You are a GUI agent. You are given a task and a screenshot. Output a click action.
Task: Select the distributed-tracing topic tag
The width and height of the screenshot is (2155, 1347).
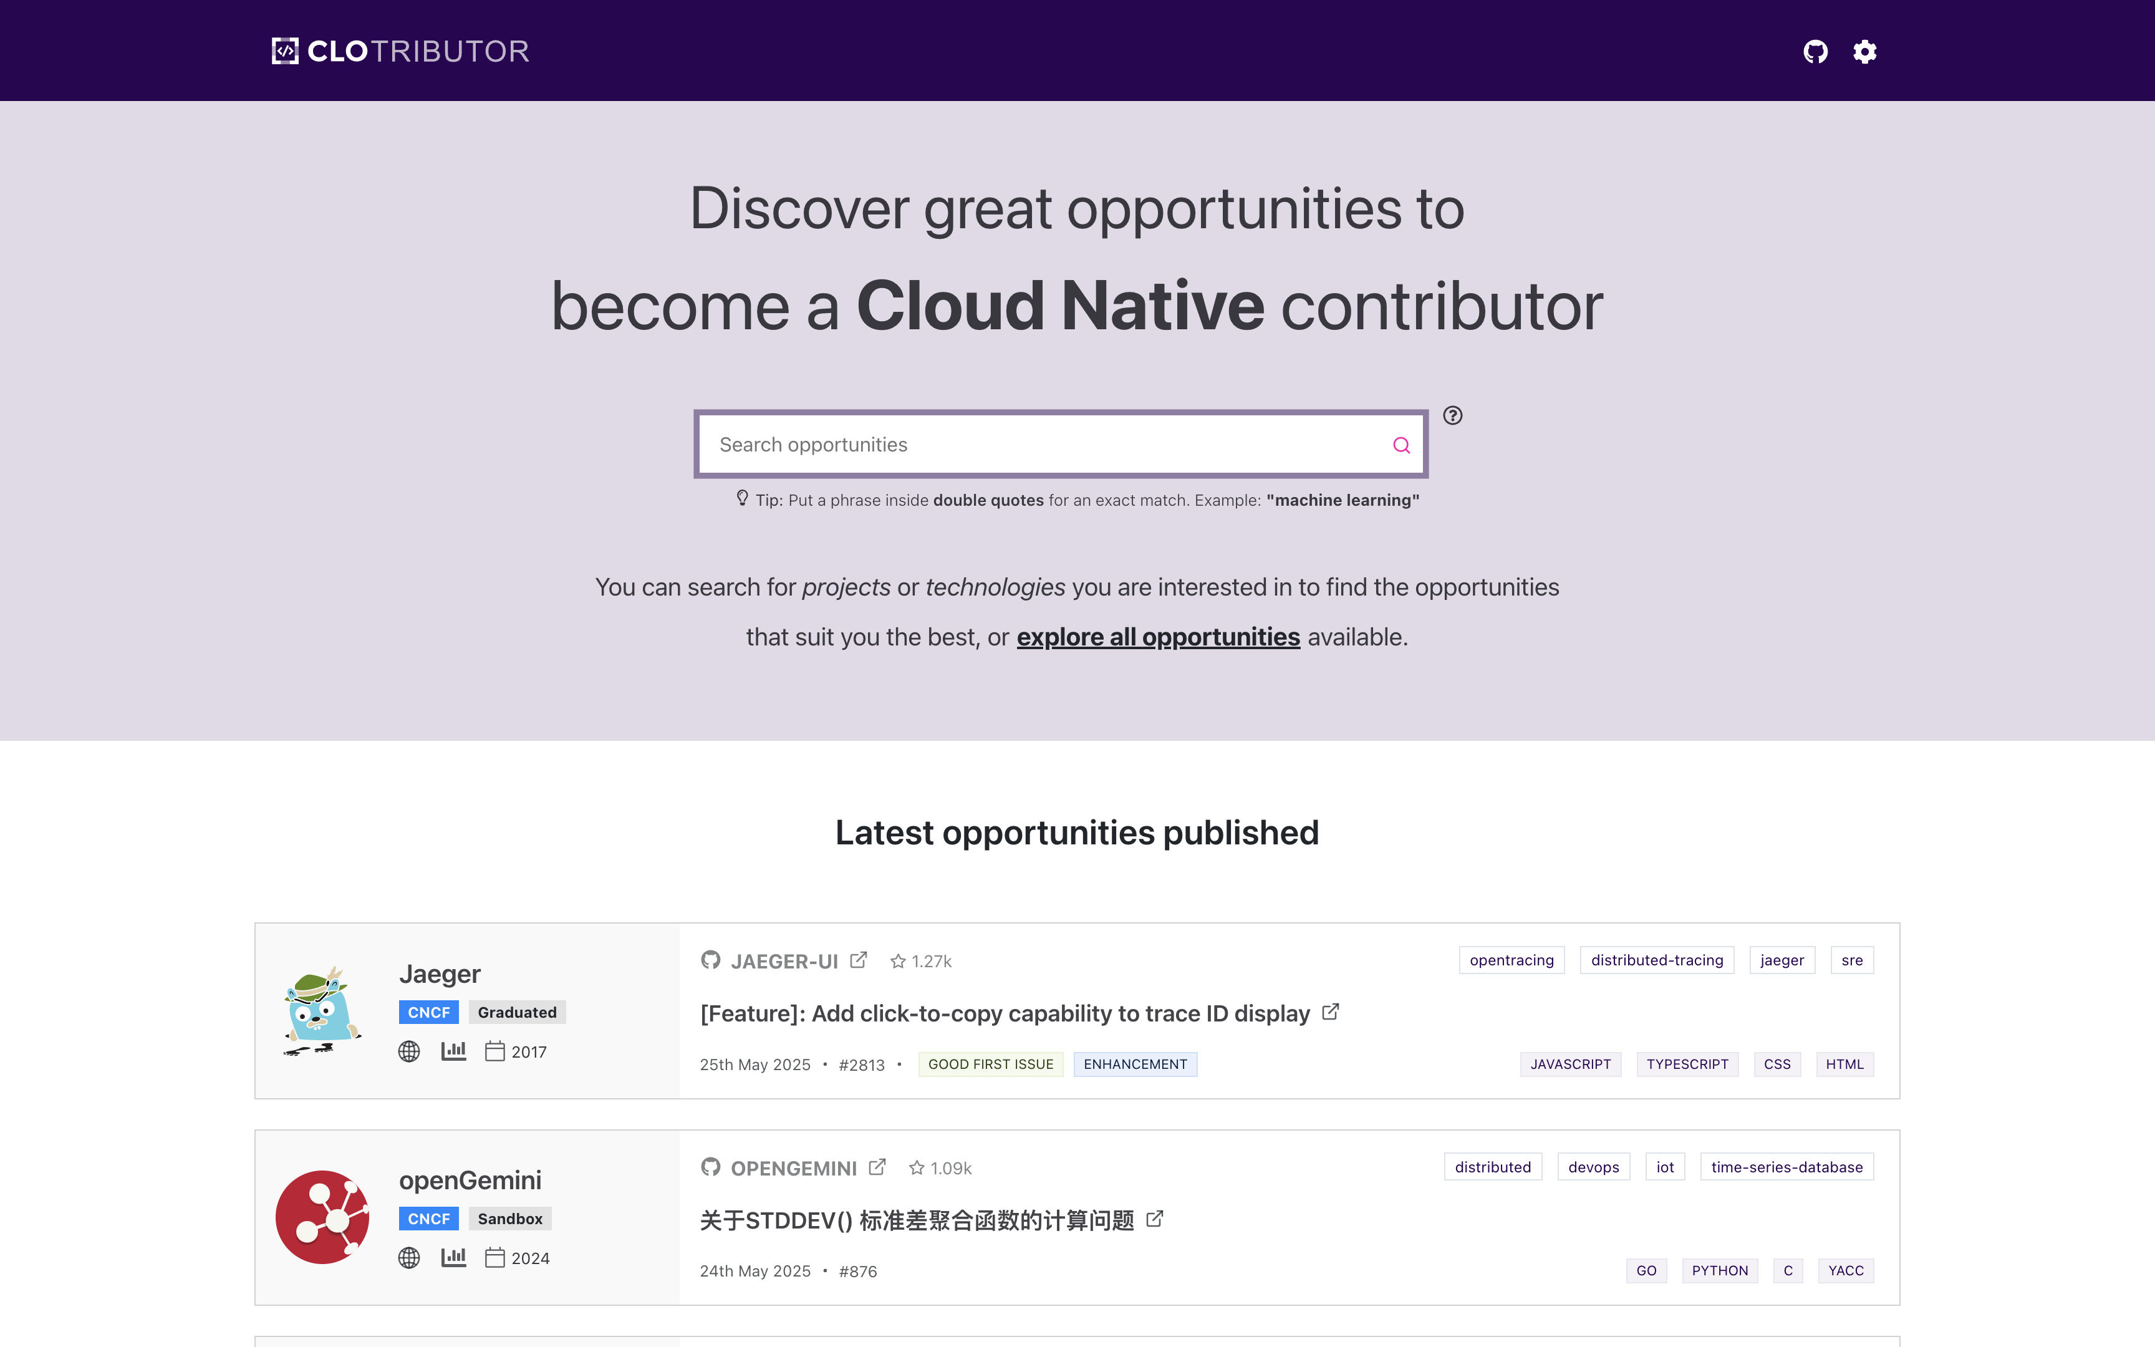1656,960
